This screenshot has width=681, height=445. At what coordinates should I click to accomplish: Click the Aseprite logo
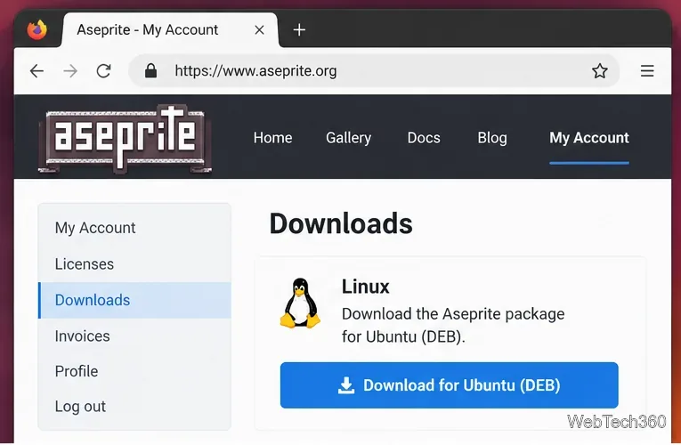coord(126,139)
